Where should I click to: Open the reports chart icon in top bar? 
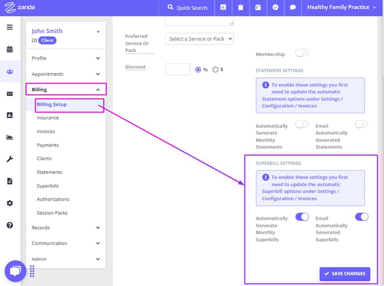pyautogui.click(x=223, y=7)
